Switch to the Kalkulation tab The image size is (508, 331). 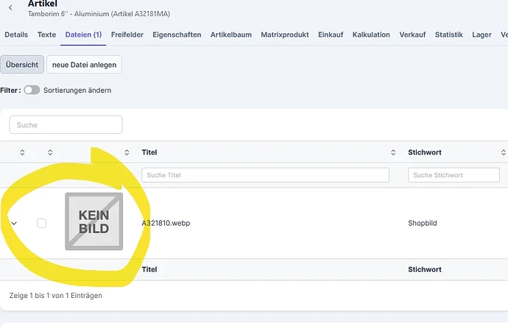coord(371,35)
